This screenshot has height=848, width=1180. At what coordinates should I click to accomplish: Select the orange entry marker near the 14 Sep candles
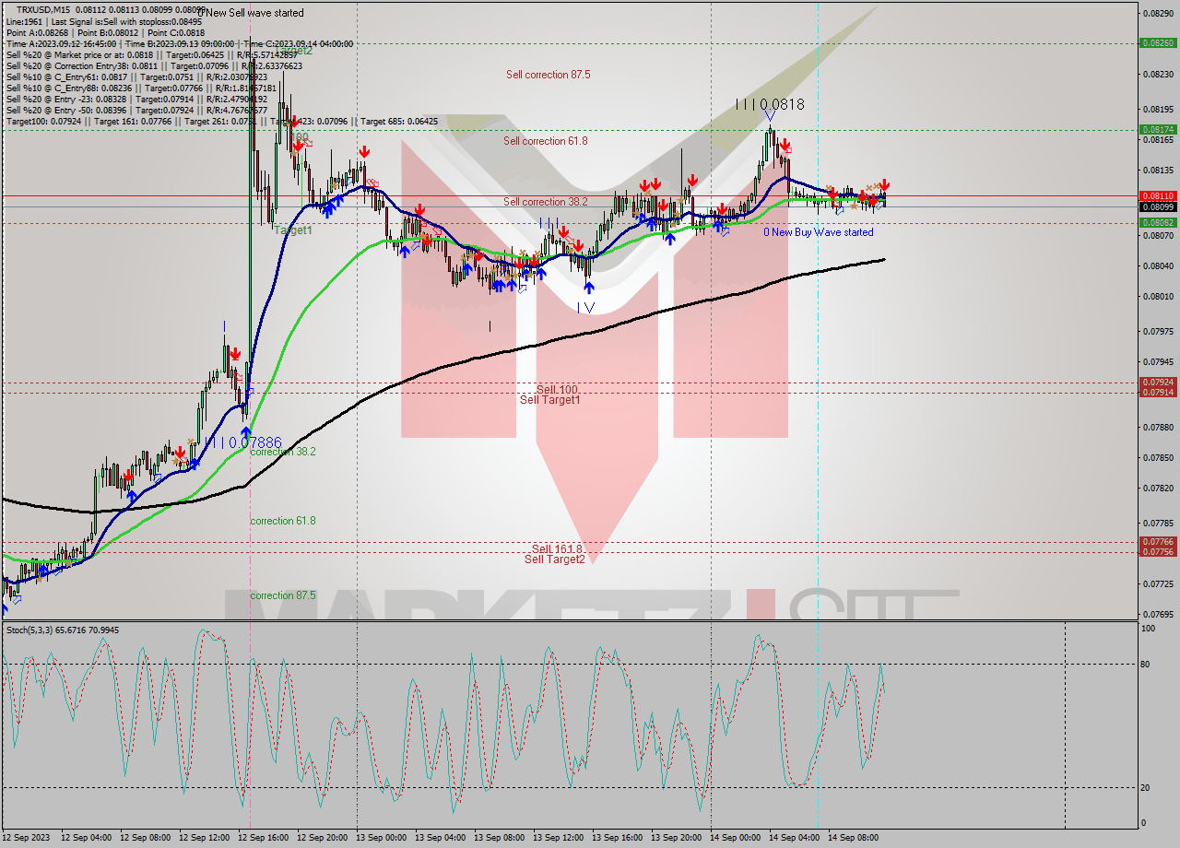872,186
